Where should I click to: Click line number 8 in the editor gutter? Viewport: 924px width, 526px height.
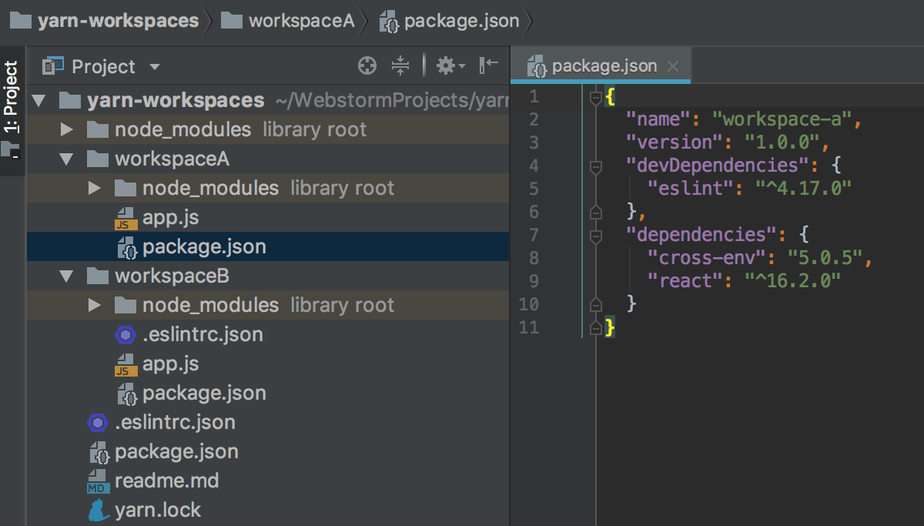534,257
